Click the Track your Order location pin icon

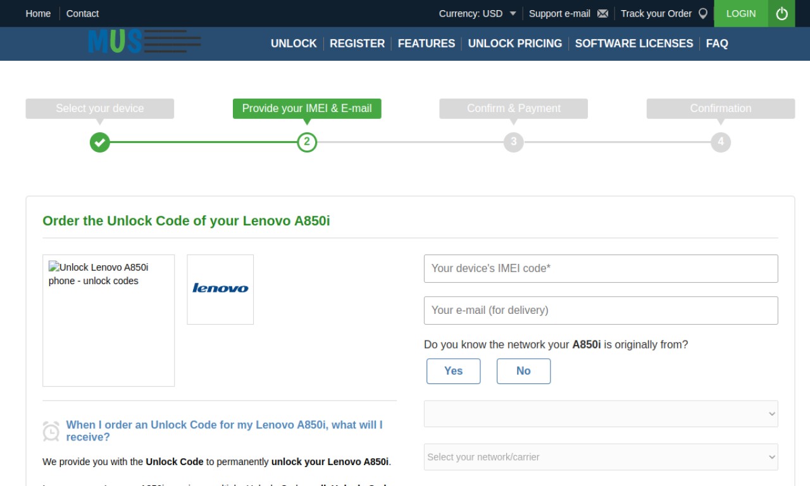click(703, 13)
